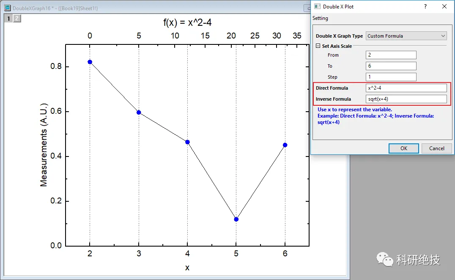Viewport: 455px width, 280px height.
Task: Click bottom axis tick label 2
Action: coord(90,253)
